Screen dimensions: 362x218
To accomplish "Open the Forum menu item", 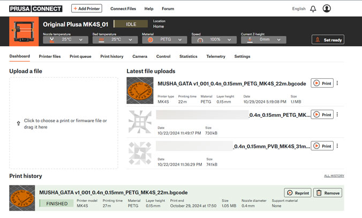I will click(x=168, y=9).
